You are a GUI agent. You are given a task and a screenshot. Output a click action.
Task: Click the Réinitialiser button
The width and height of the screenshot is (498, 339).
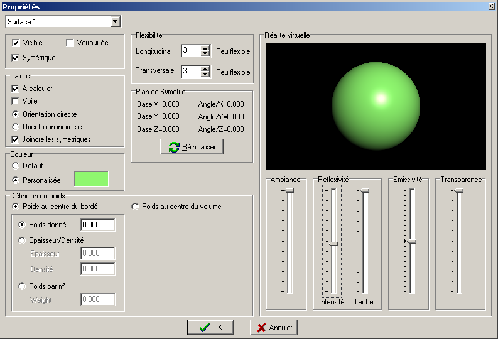coord(192,147)
